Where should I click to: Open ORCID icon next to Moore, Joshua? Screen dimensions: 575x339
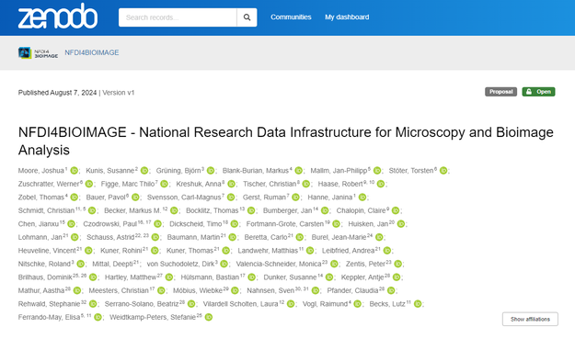(75, 171)
